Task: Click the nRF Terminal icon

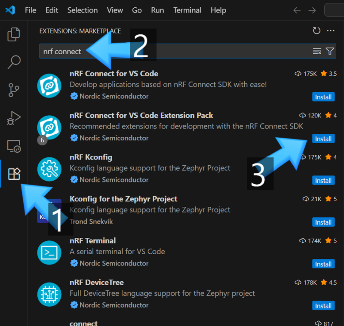Action: click(x=49, y=253)
